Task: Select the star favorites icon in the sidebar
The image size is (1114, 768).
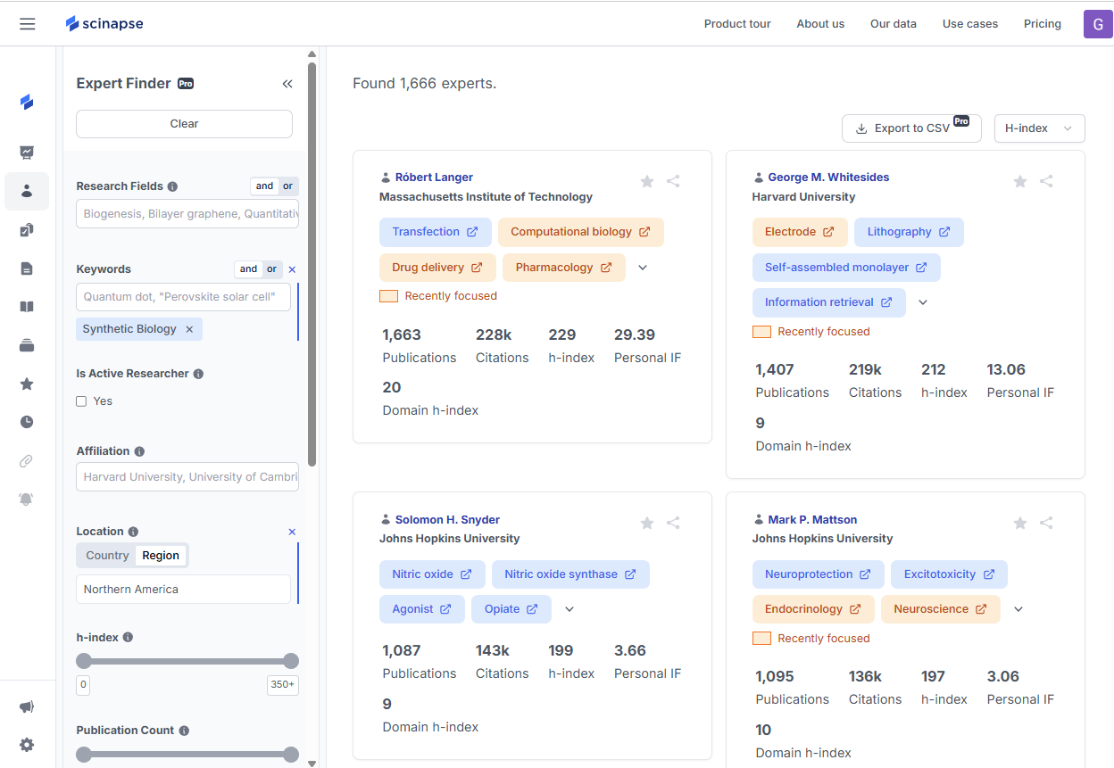Action: (27, 384)
